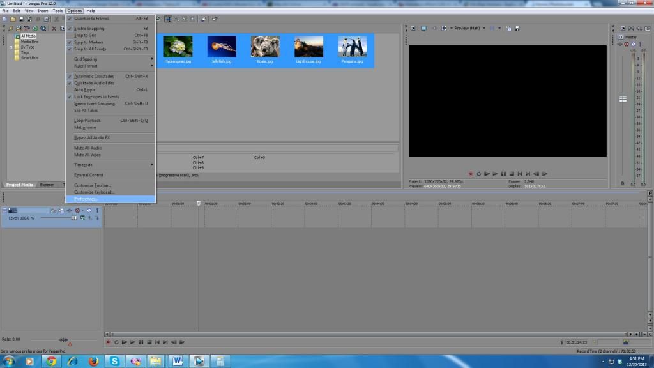
Task: Click the media search magnifier icon
Action: click(43, 28)
